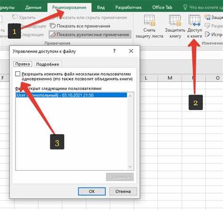Switch to the Подробнее dialog tab
The height and width of the screenshot is (210, 223).
pos(48,64)
